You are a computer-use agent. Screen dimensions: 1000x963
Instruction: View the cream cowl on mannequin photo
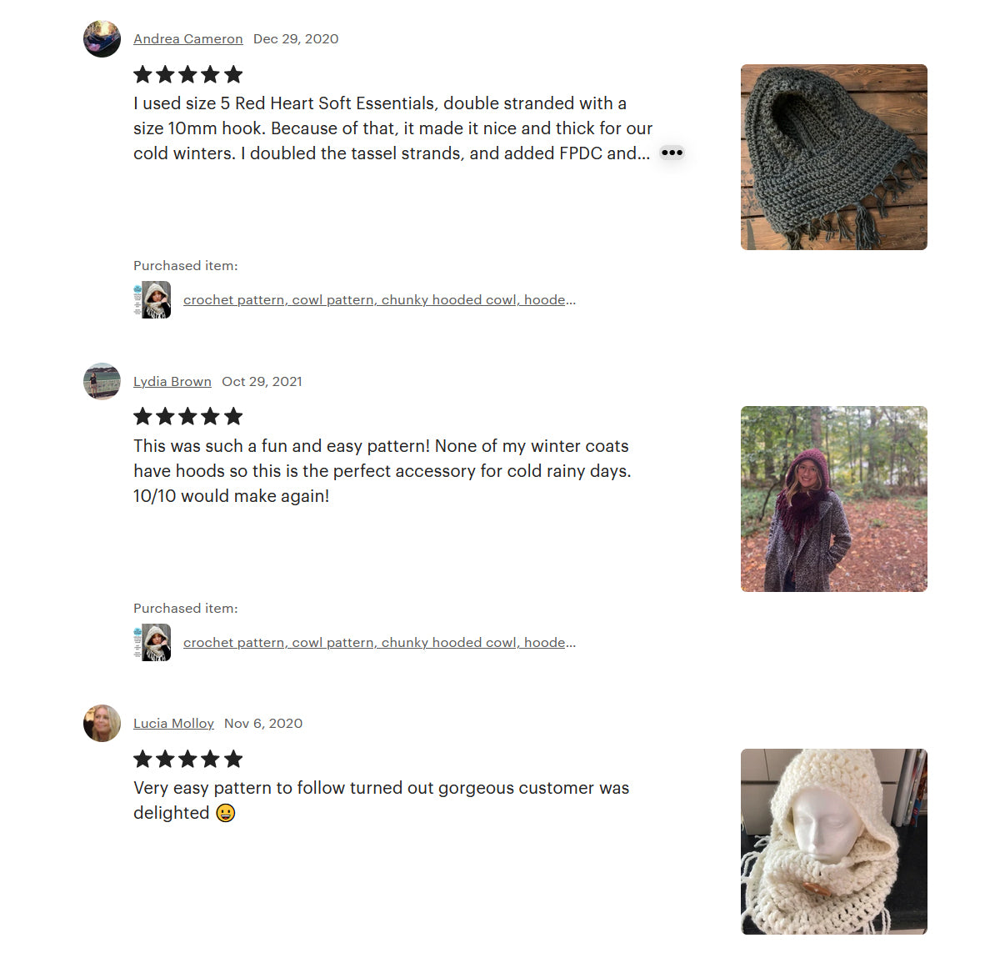pos(834,841)
